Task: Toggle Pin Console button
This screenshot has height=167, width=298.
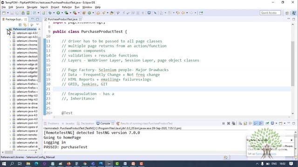Action: coord(267,123)
